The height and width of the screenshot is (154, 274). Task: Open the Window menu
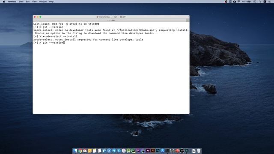pyautogui.click(x=43, y=2)
